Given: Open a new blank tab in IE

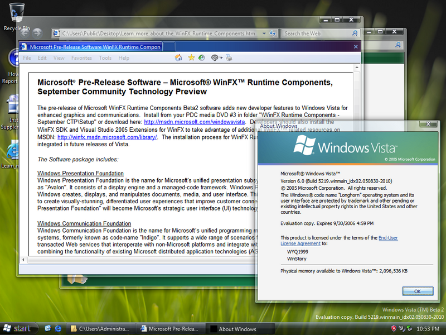Looking at the screenshot, I should (x=169, y=47).
